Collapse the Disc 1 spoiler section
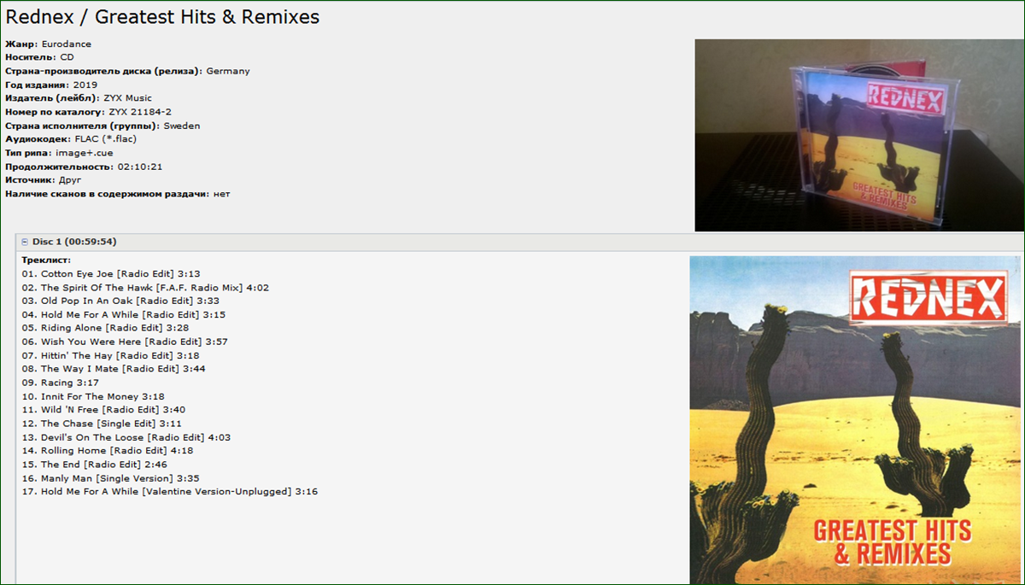 (x=26, y=242)
